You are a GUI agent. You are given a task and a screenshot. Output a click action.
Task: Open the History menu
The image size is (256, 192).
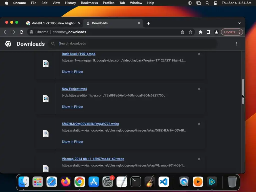point(70,3)
